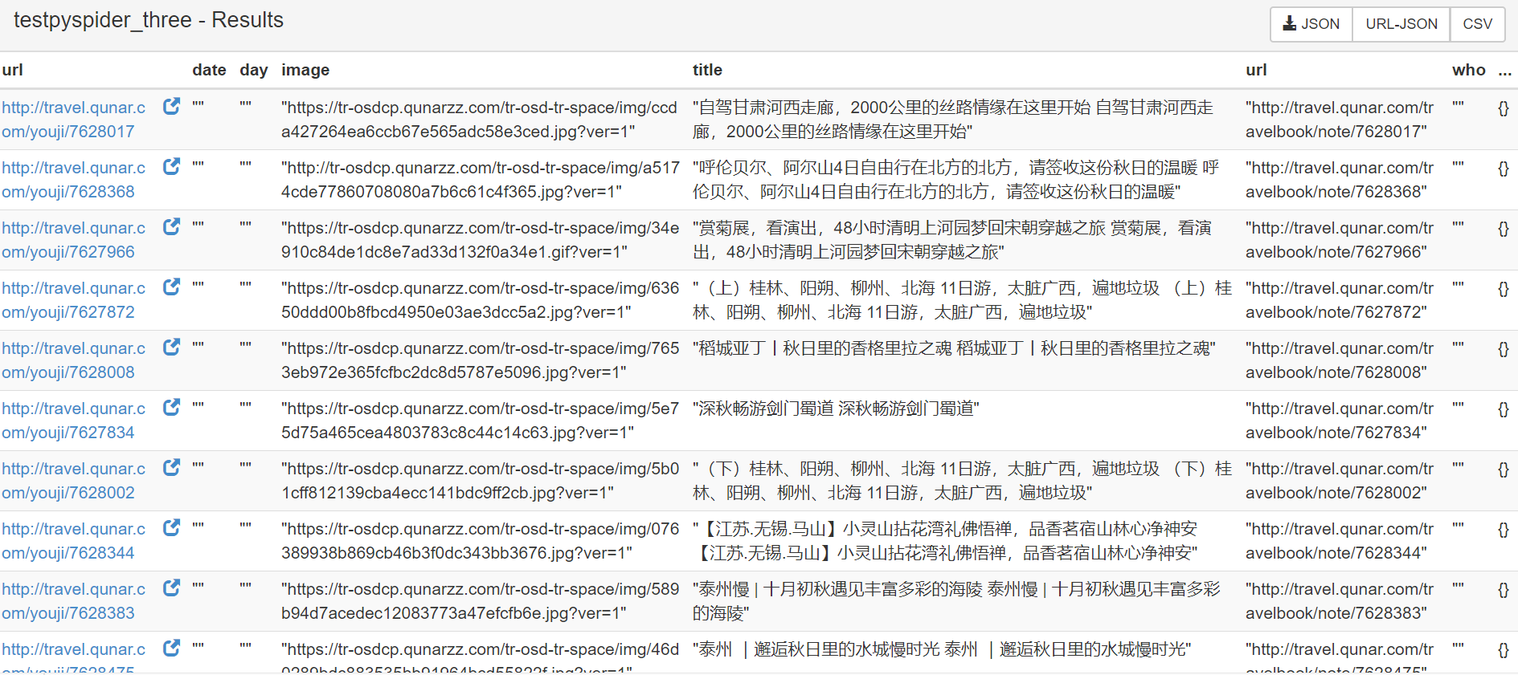This screenshot has width=1518, height=675.
Task: Select title '（上）桂林、阳朔、柳州' cell
Action: (962, 300)
